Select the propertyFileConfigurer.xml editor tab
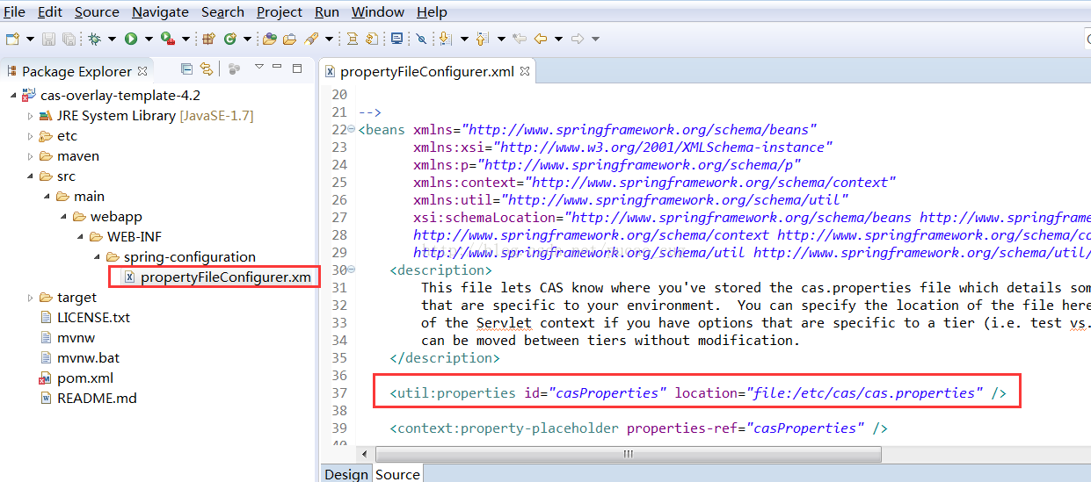The image size is (1091, 482). pos(426,71)
